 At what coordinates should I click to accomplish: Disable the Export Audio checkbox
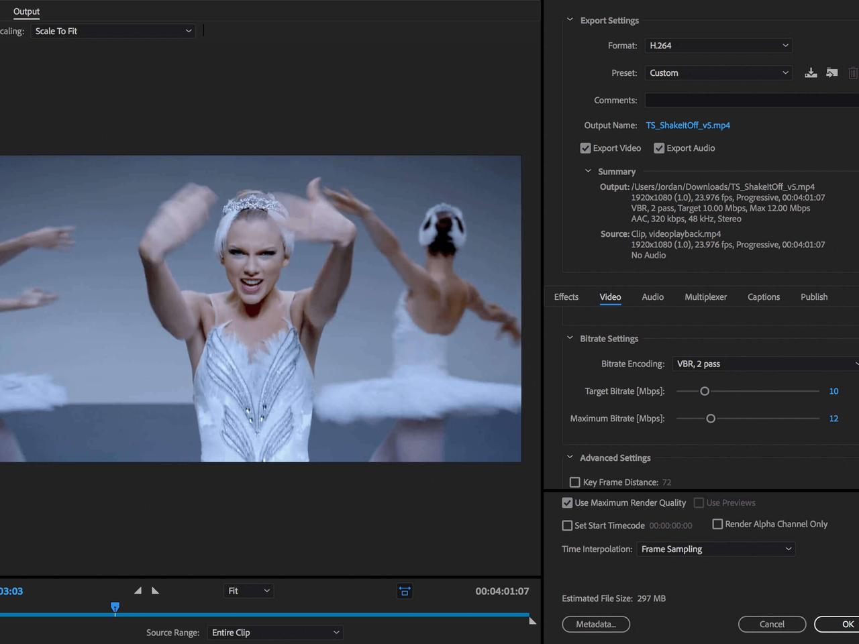[x=659, y=148]
